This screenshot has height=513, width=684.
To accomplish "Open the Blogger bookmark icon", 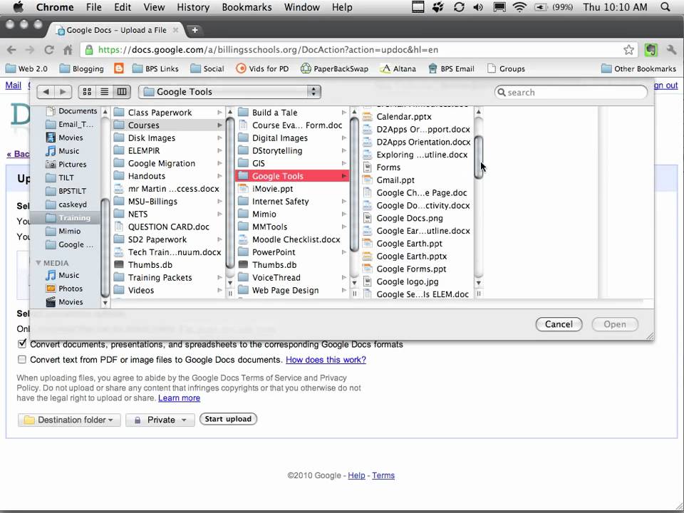I will pos(119,68).
